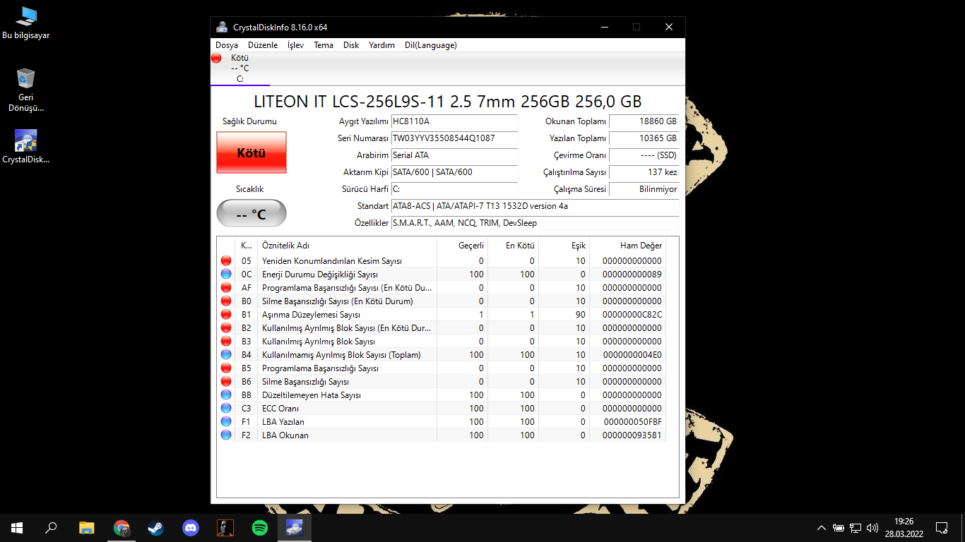Open File Explorer from the taskbar
Image resolution: width=965 pixels, height=542 pixels.
click(x=86, y=528)
